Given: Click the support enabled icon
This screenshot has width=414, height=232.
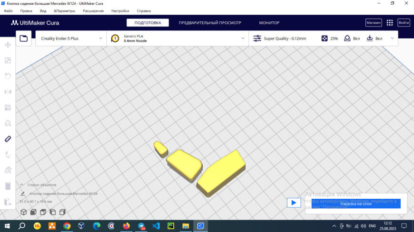Looking at the screenshot, I should point(347,38).
